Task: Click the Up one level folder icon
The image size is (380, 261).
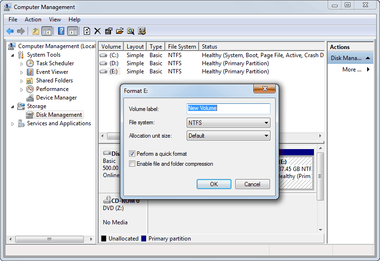Action: pos(36,31)
